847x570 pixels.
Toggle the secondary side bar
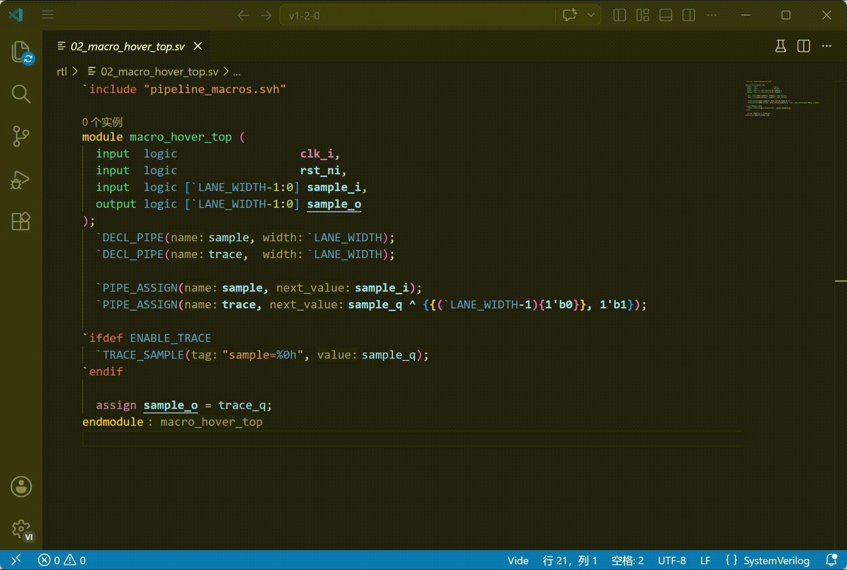coord(689,15)
